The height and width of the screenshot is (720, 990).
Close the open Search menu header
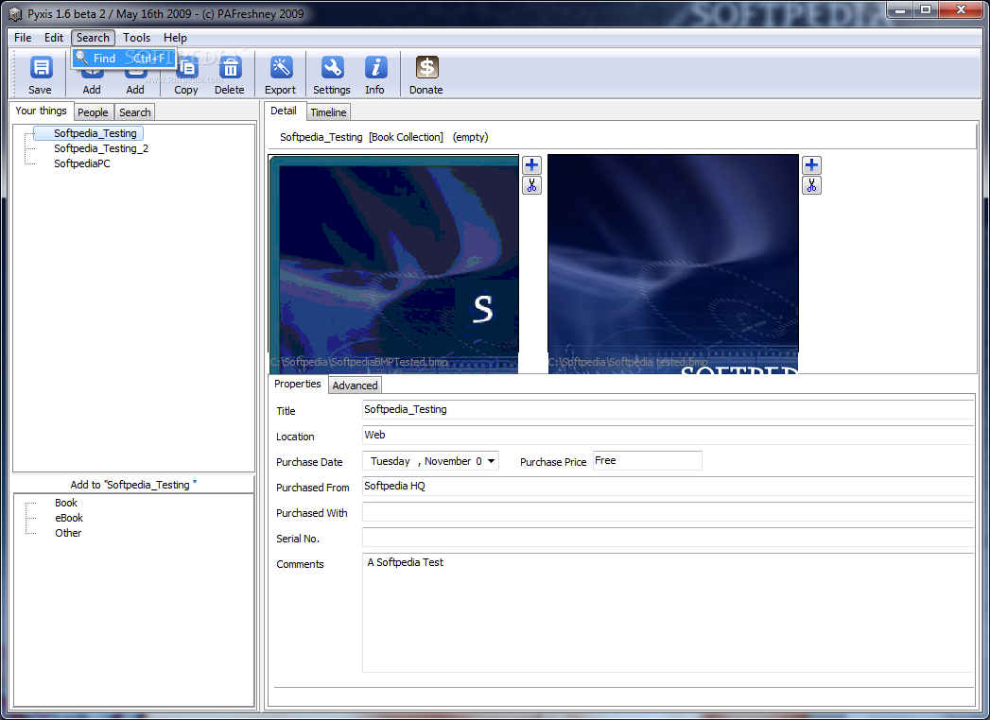coord(93,38)
